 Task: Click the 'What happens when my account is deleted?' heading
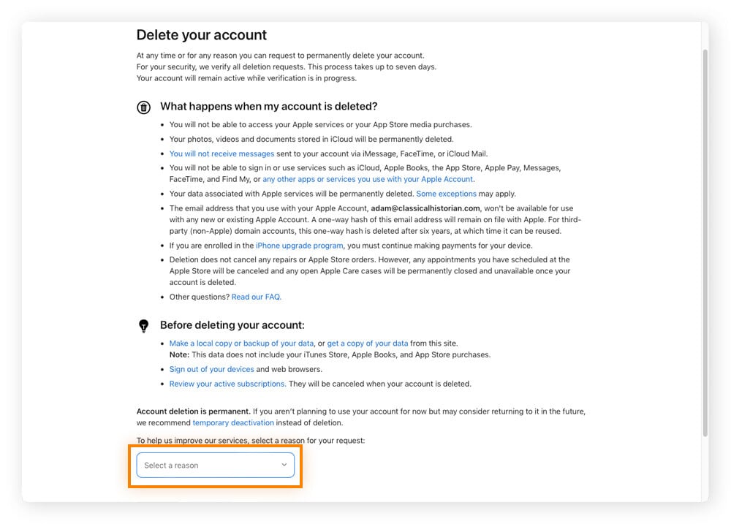(x=268, y=107)
